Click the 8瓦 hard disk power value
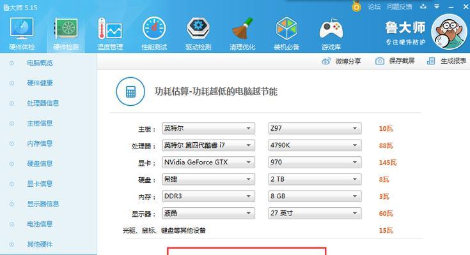470x255 pixels. click(384, 180)
